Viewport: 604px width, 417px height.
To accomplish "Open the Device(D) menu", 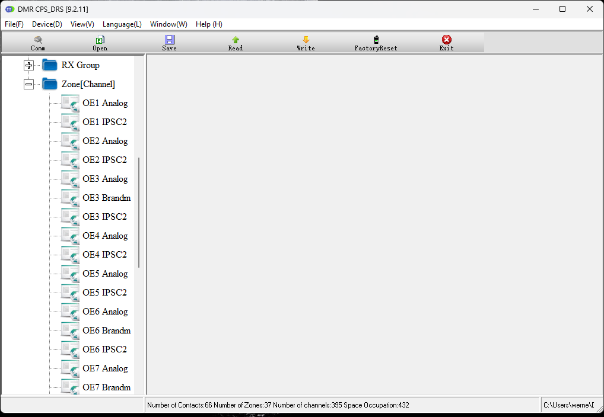I will pyautogui.click(x=47, y=24).
